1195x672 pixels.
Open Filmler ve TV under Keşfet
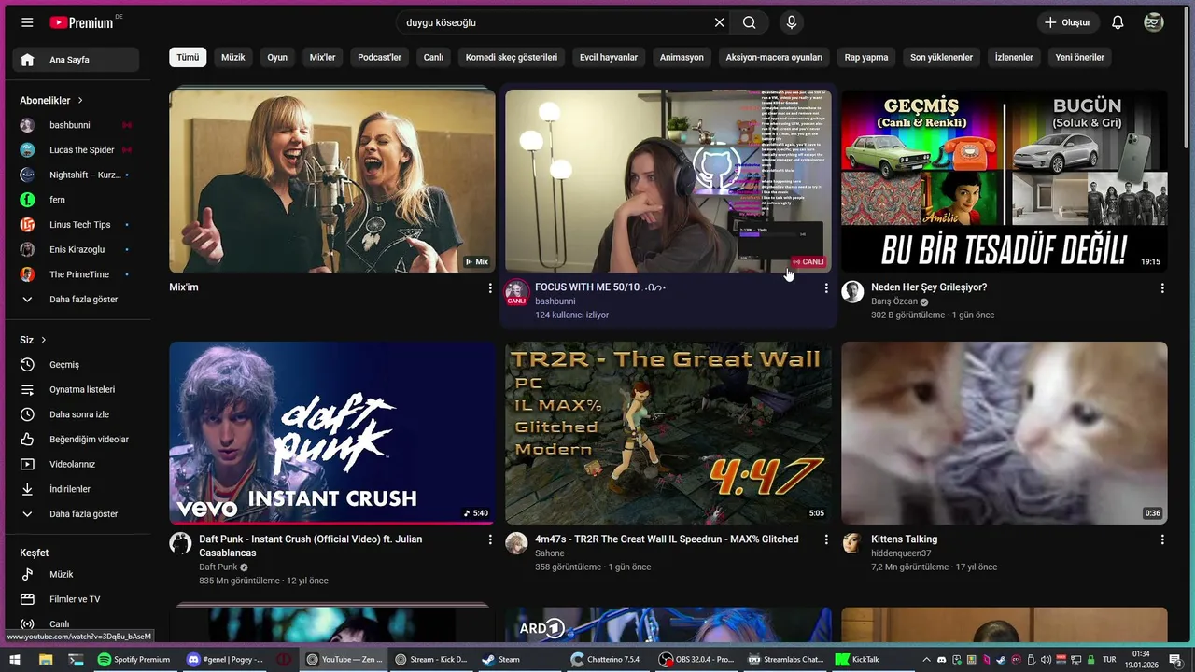point(76,599)
